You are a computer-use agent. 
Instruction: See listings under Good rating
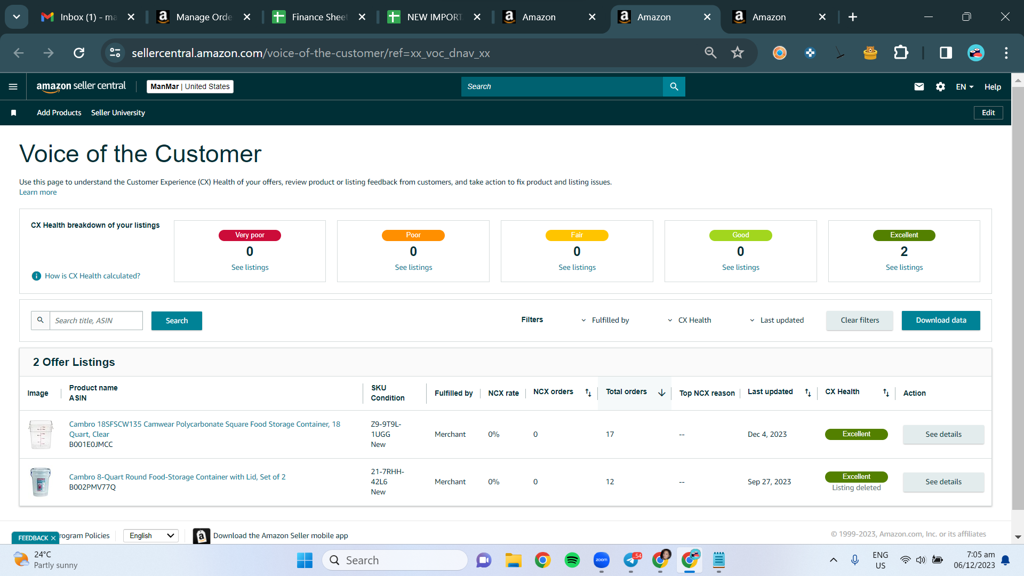coord(741,267)
